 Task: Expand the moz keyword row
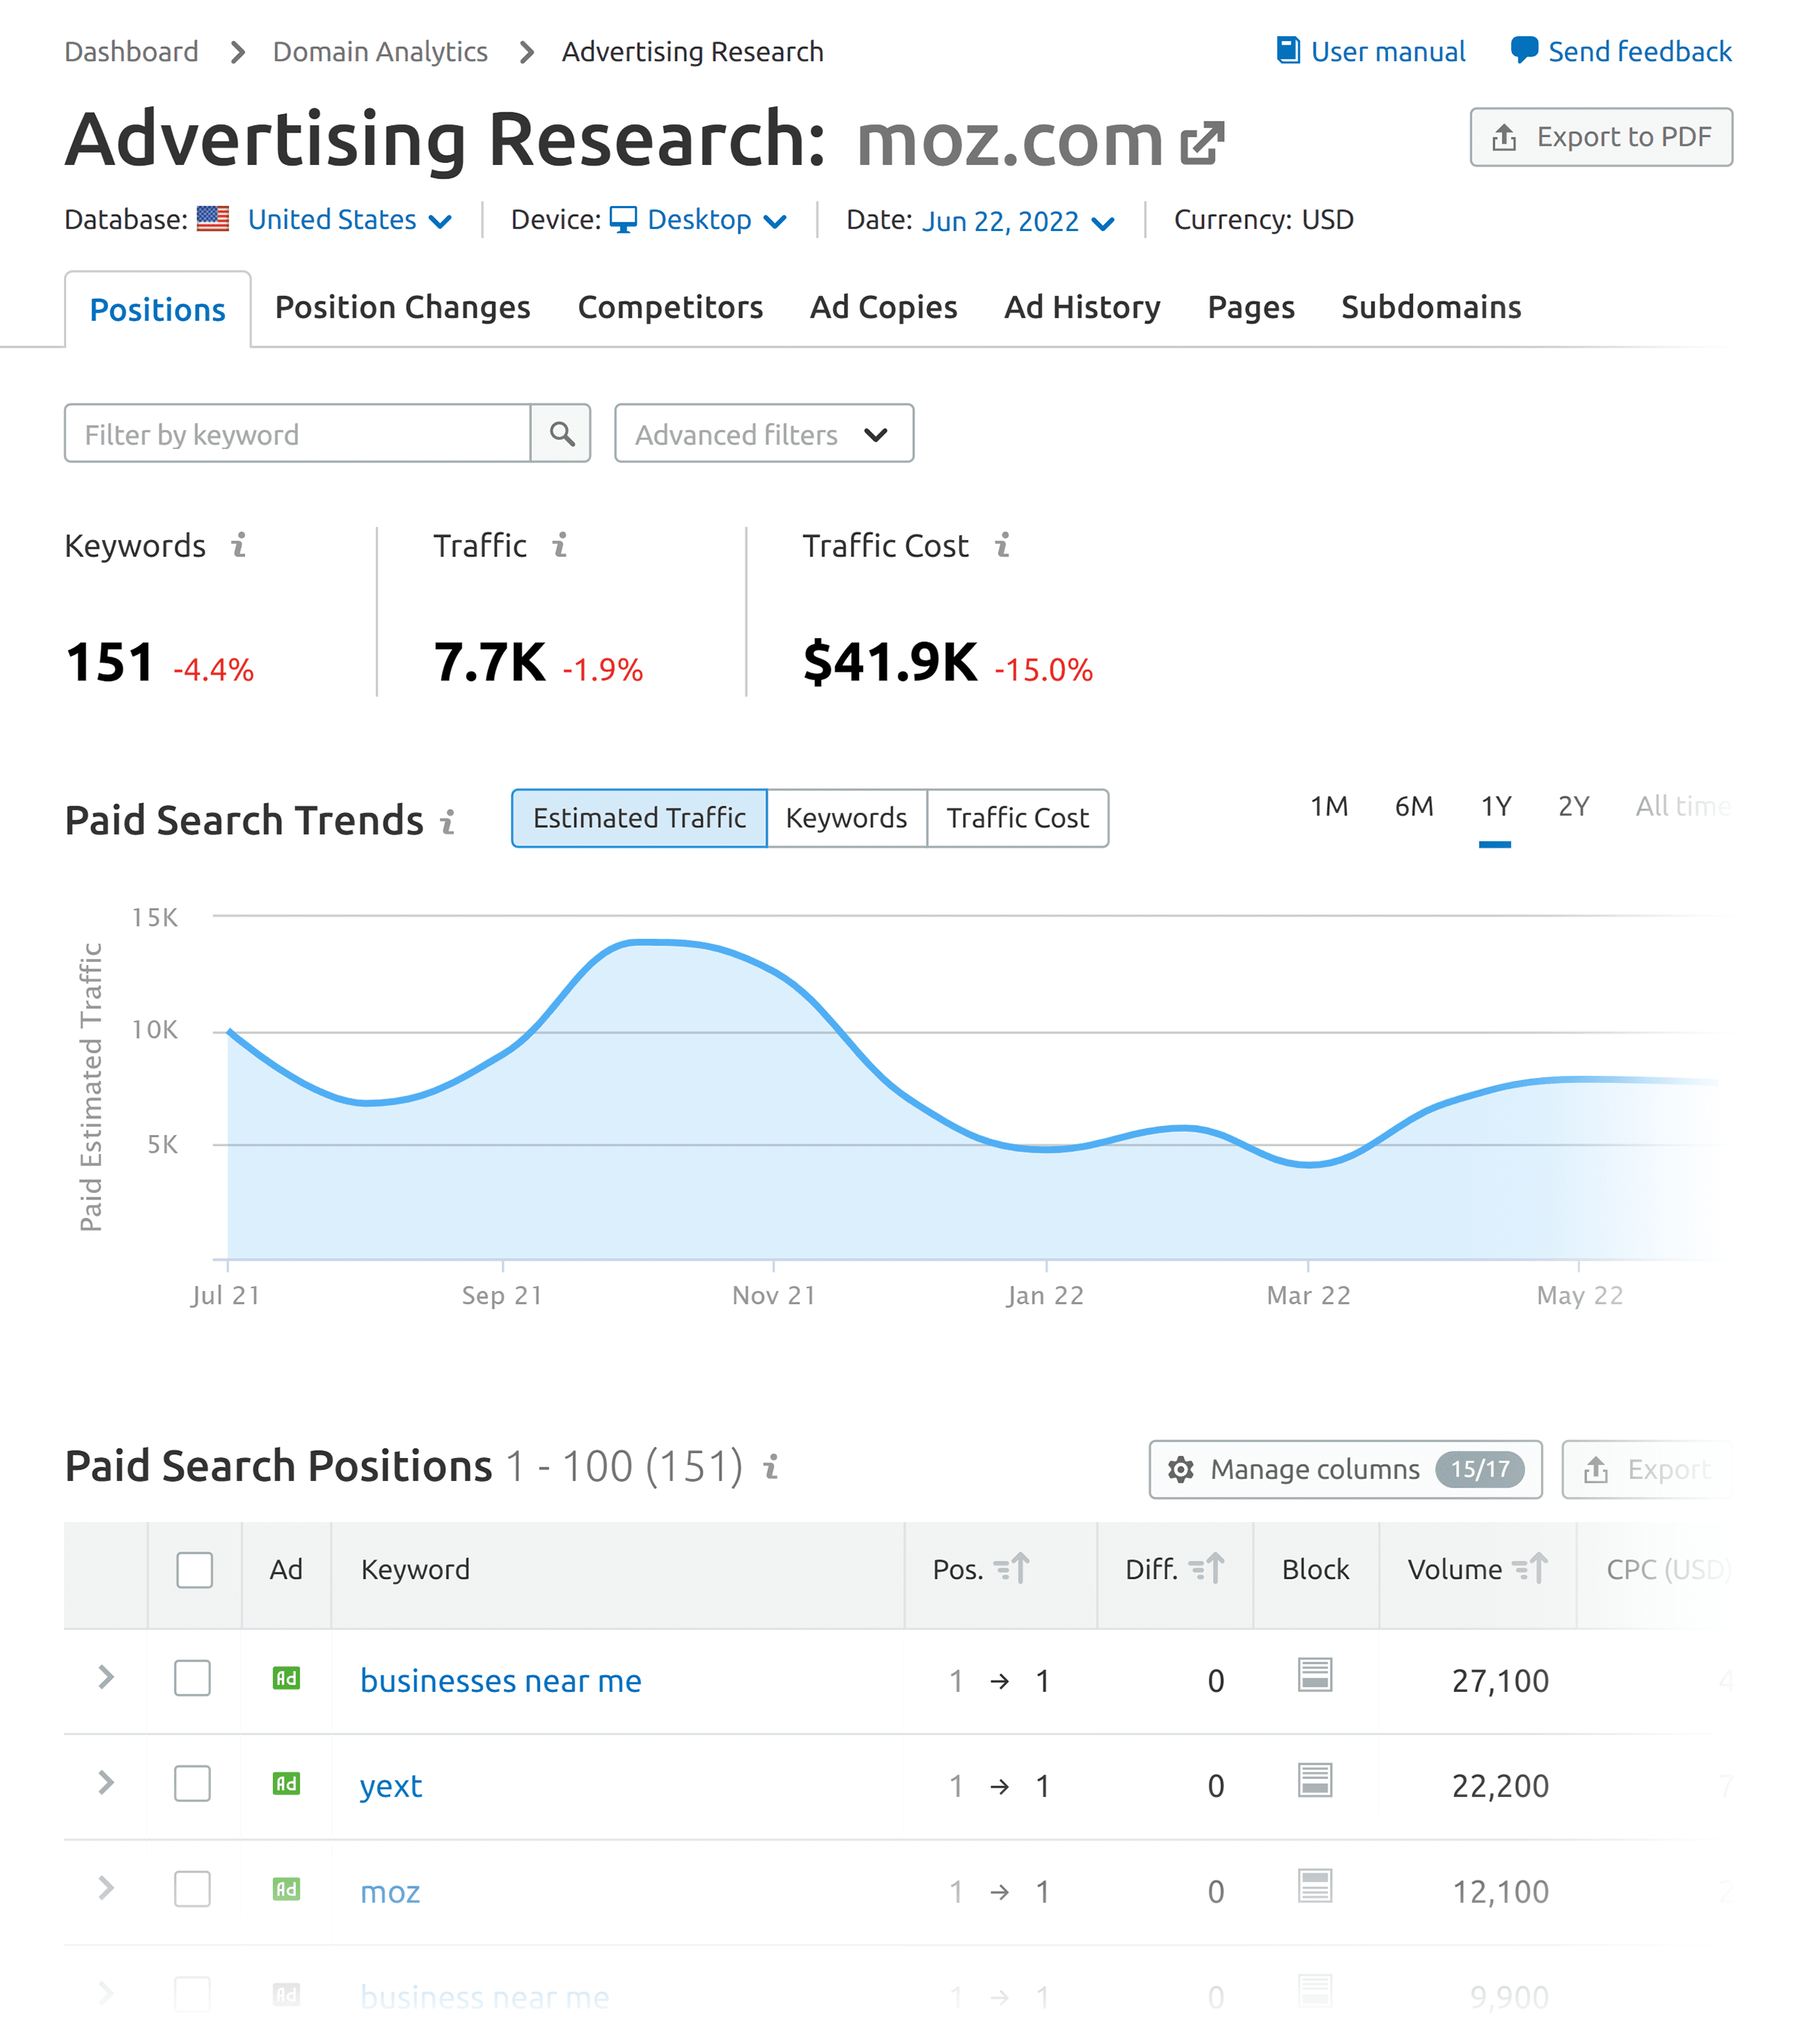[106, 1888]
